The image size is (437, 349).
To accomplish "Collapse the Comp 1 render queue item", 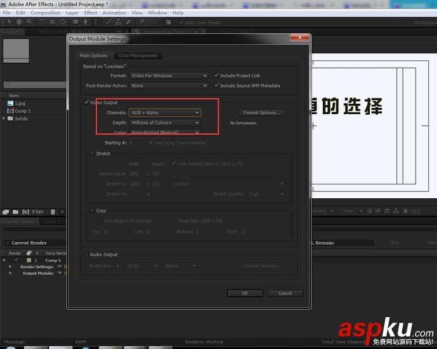I will pos(4,260).
